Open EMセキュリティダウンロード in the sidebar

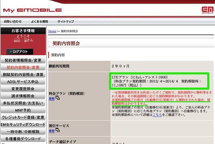point(23,125)
